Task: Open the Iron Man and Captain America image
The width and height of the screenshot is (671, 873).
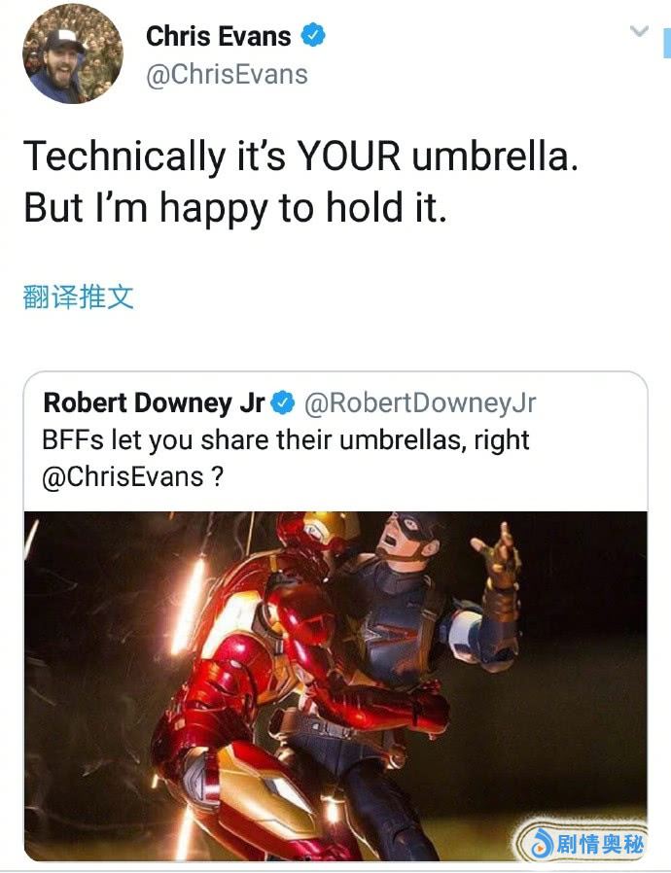Action: 335,686
